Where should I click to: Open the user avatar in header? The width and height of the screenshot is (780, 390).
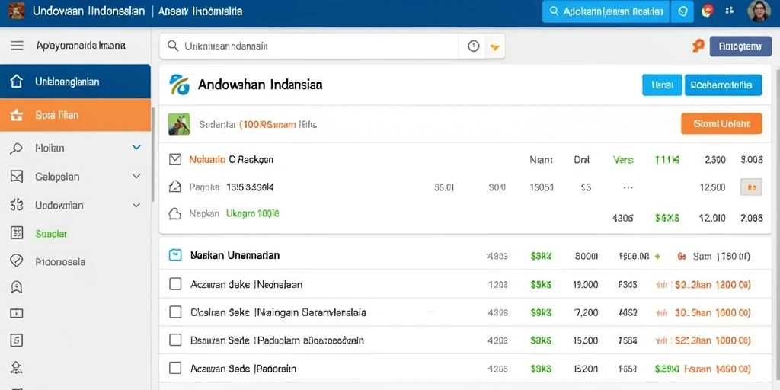(759, 11)
